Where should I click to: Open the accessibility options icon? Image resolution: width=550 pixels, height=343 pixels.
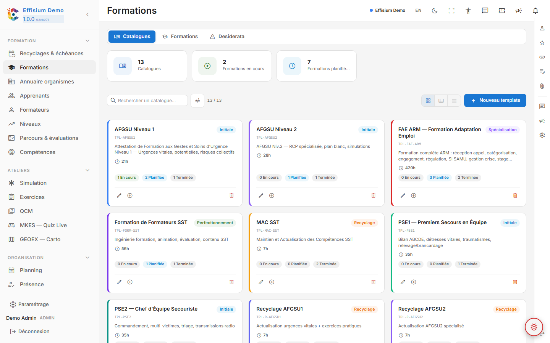468,11
